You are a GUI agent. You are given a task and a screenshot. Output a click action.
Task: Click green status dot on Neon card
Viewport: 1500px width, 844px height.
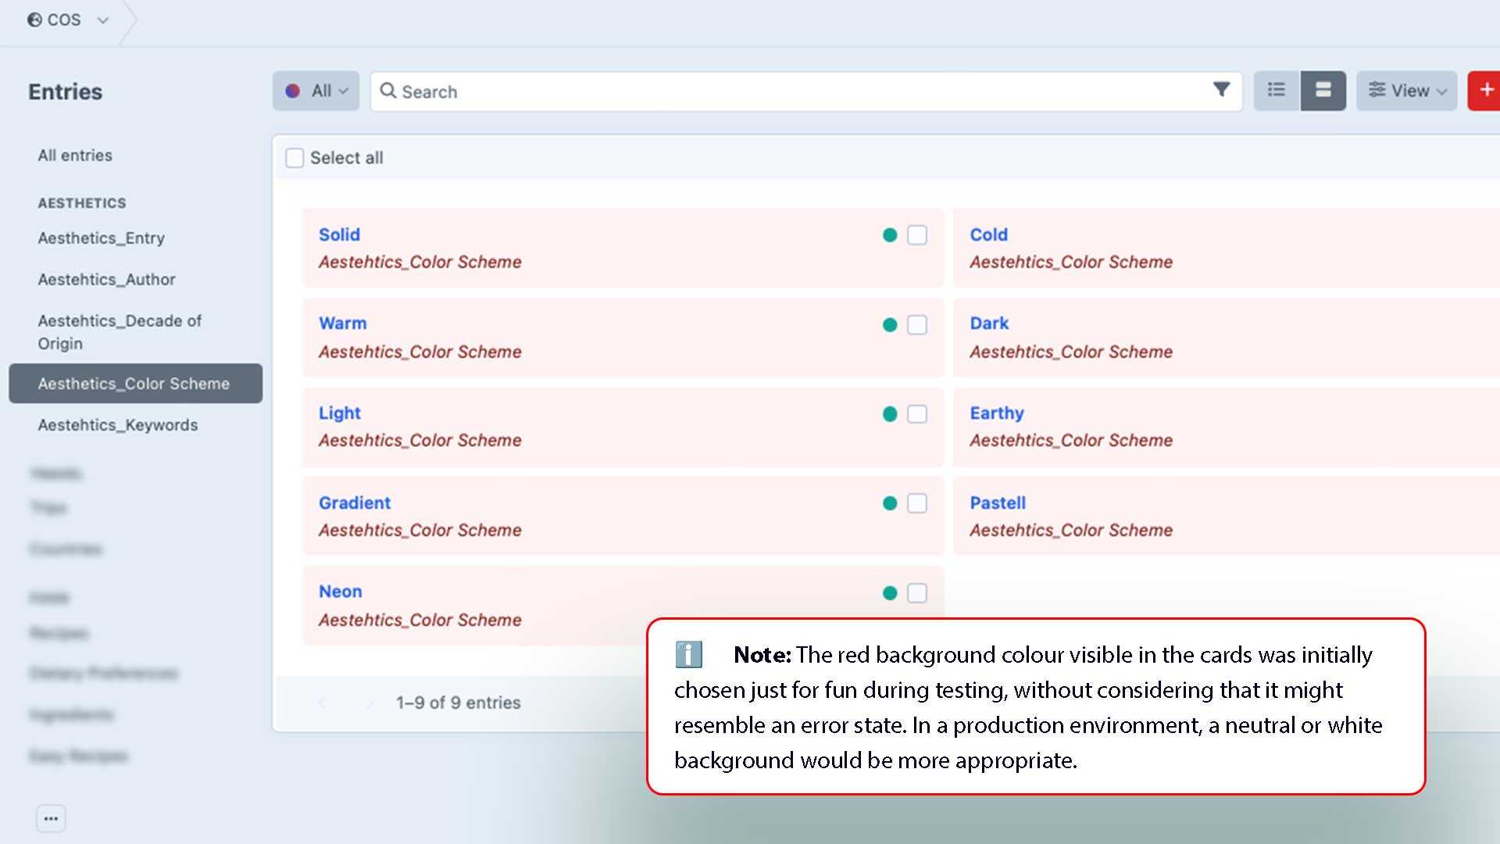tap(890, 593)
